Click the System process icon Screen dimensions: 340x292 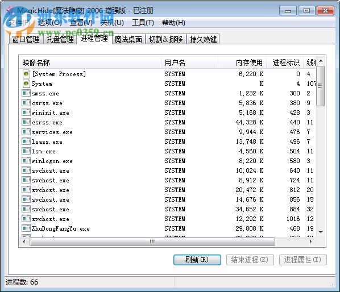pyautogui.click(x=26, y=84)
